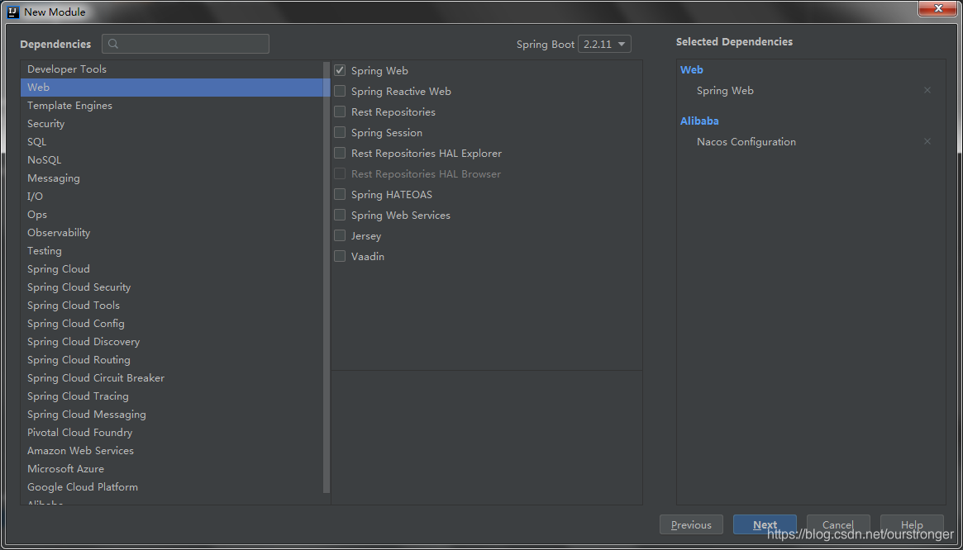Choose the Ops category
Viewport: 963px width, 550px height.
pyautogui.click(x=173, y=215)
